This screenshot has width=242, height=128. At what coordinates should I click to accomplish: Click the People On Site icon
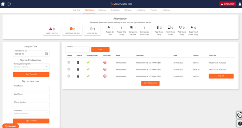point(109,27)
